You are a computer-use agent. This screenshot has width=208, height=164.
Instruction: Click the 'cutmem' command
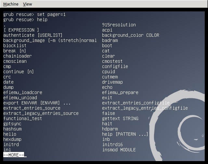[x=110, y=77]
